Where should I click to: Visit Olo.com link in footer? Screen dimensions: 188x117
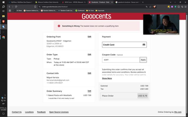[178, 112]
